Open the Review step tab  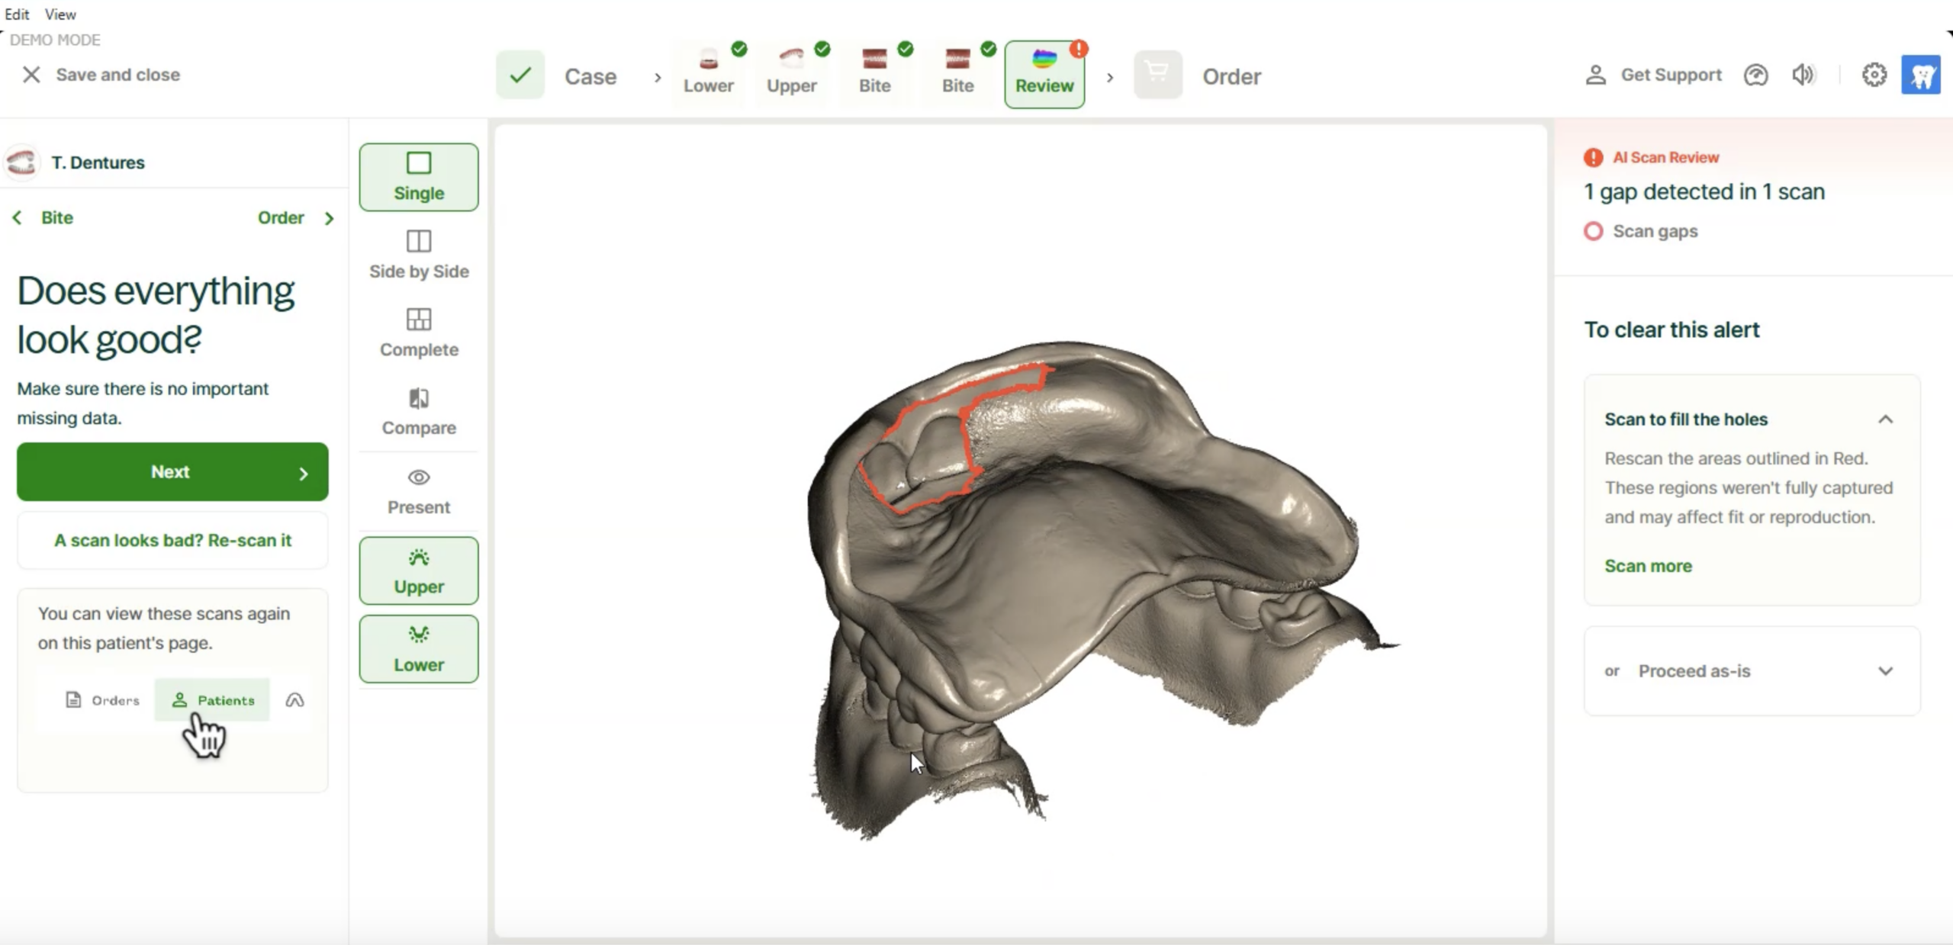pos(1044,75)
